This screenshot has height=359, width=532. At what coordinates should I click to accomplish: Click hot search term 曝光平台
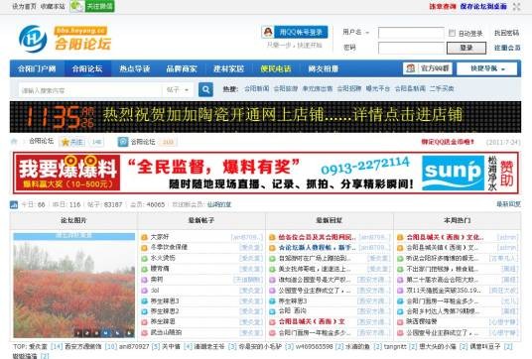tap(377, 89)
